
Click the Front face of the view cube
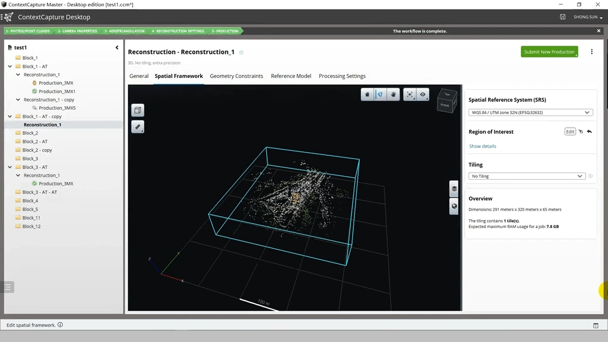445,105
